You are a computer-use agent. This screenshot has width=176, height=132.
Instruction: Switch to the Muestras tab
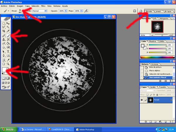[x=153, y=41]
